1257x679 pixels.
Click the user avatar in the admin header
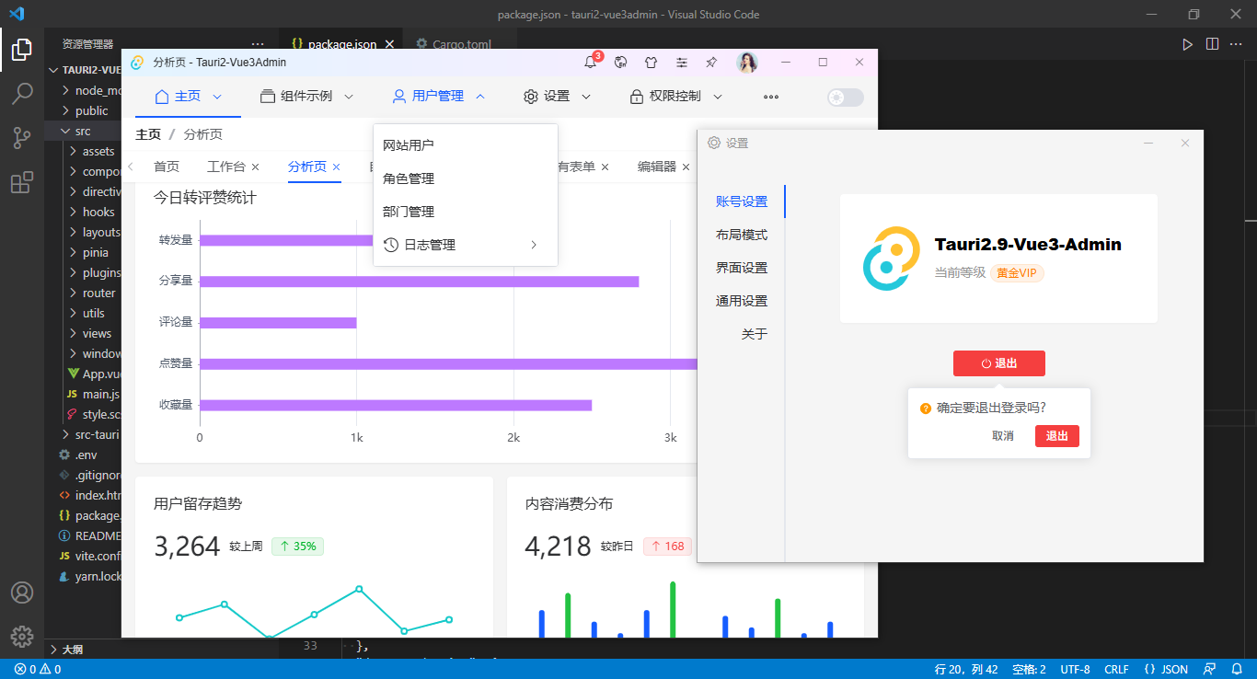click(x=747, y=62)
